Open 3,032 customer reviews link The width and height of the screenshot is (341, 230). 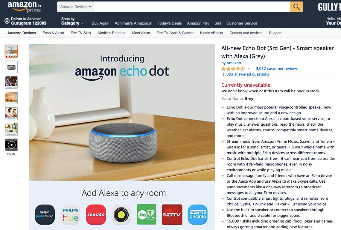277,68
